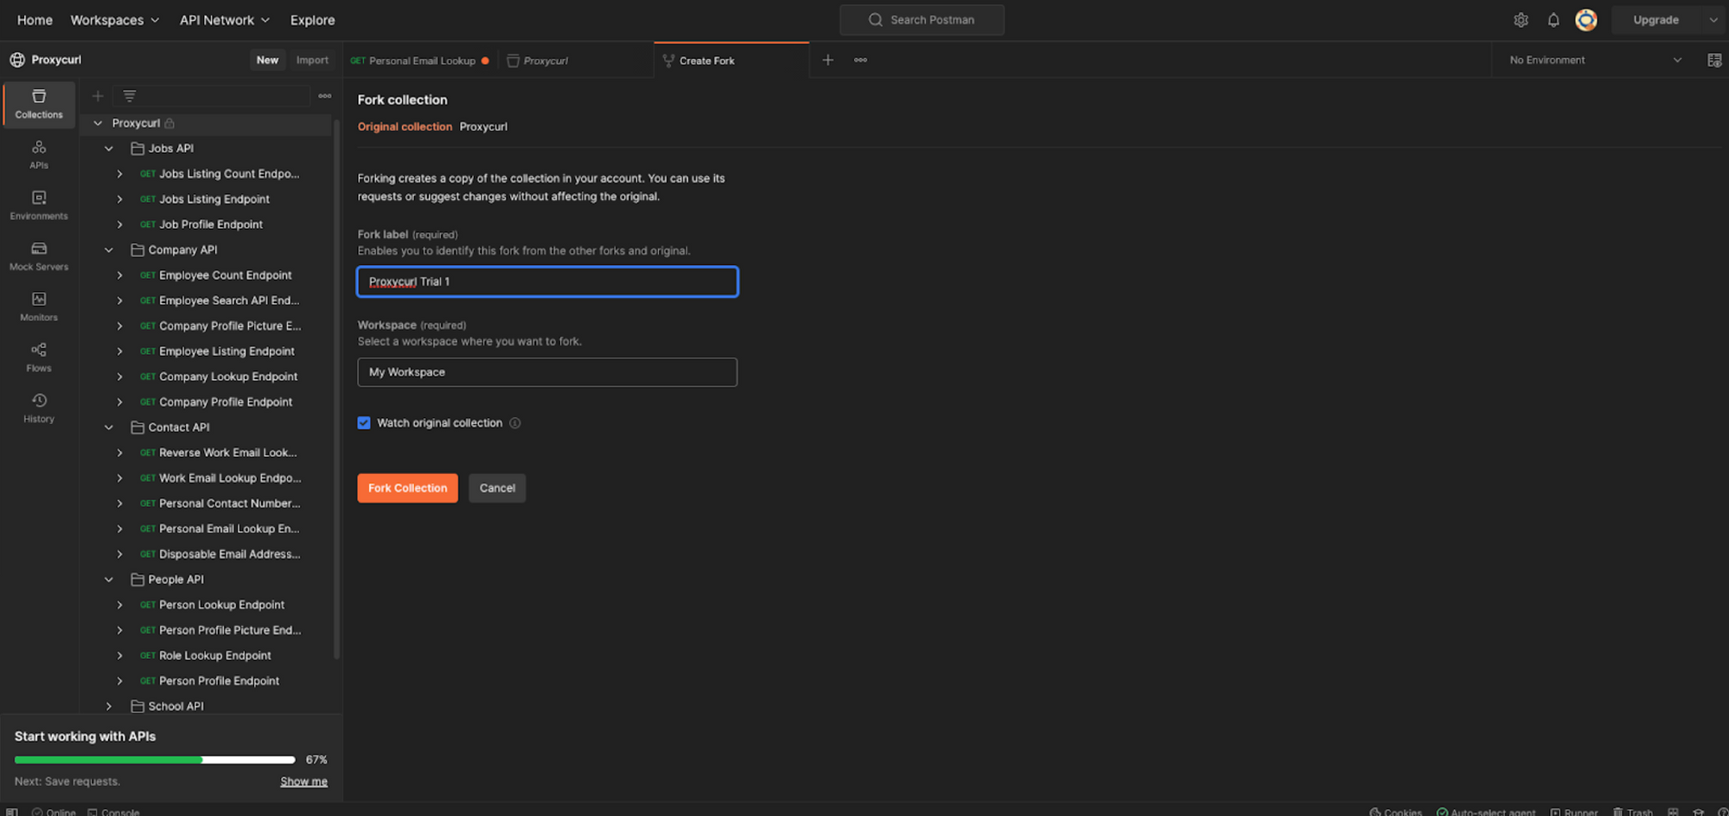Open the My Workspace selector
The width and height of the screenshot is (1729, 816).
(x=547, y=372)
